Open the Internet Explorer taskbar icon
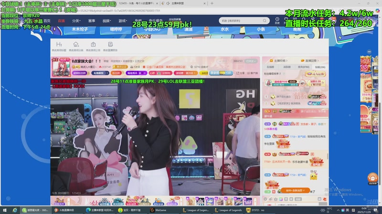Viewport: 382px width, 214px height. click(15, 210)
